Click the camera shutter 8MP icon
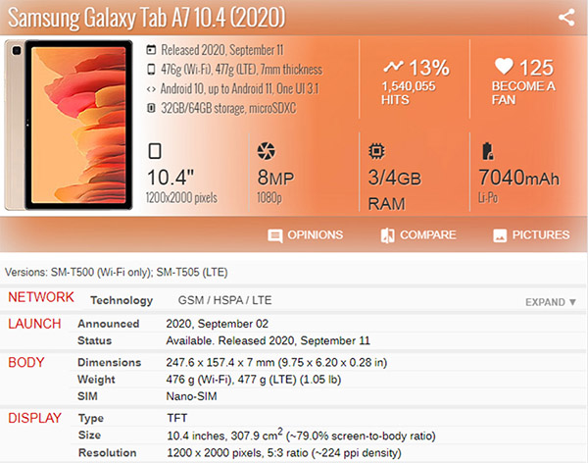588x463 pixels. point(266,152)
